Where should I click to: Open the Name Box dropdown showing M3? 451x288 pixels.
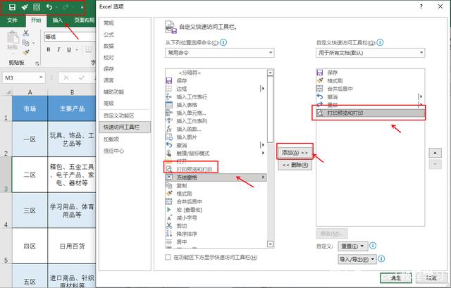tap(41, 77)
